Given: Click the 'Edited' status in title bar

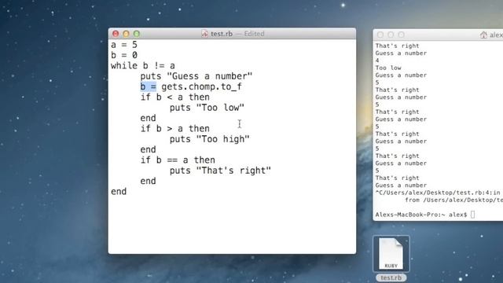Looking at the screenshot, I should [254, 34].
